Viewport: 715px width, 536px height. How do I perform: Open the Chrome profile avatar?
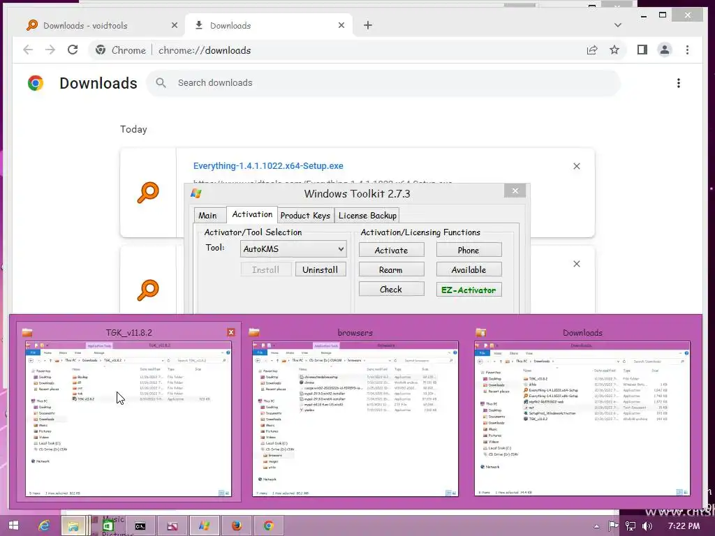[x=665, y=50]
